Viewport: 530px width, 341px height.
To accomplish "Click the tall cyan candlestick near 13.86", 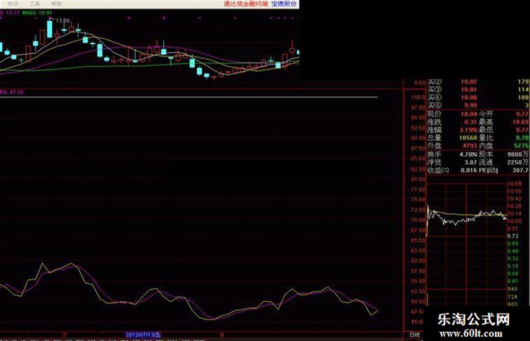I will [50, 29].
